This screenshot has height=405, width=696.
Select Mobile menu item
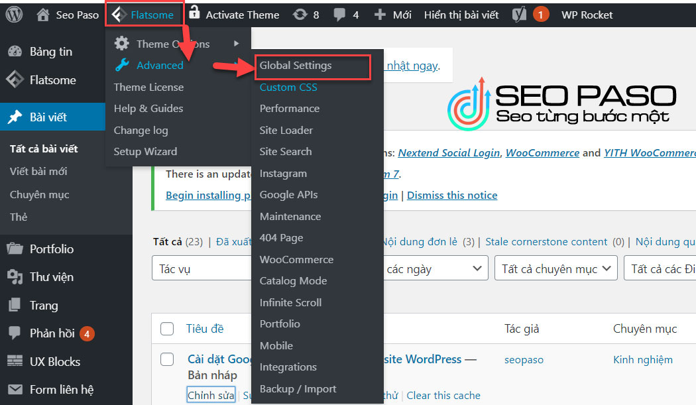(x=276, y=345)
